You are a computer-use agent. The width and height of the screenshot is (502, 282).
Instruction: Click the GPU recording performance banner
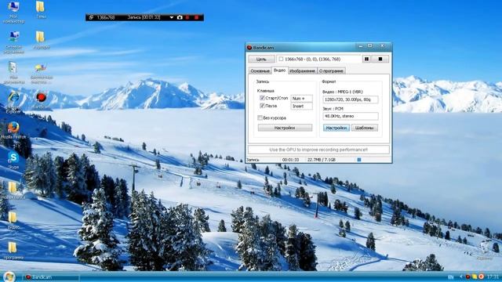pos(318,150)
